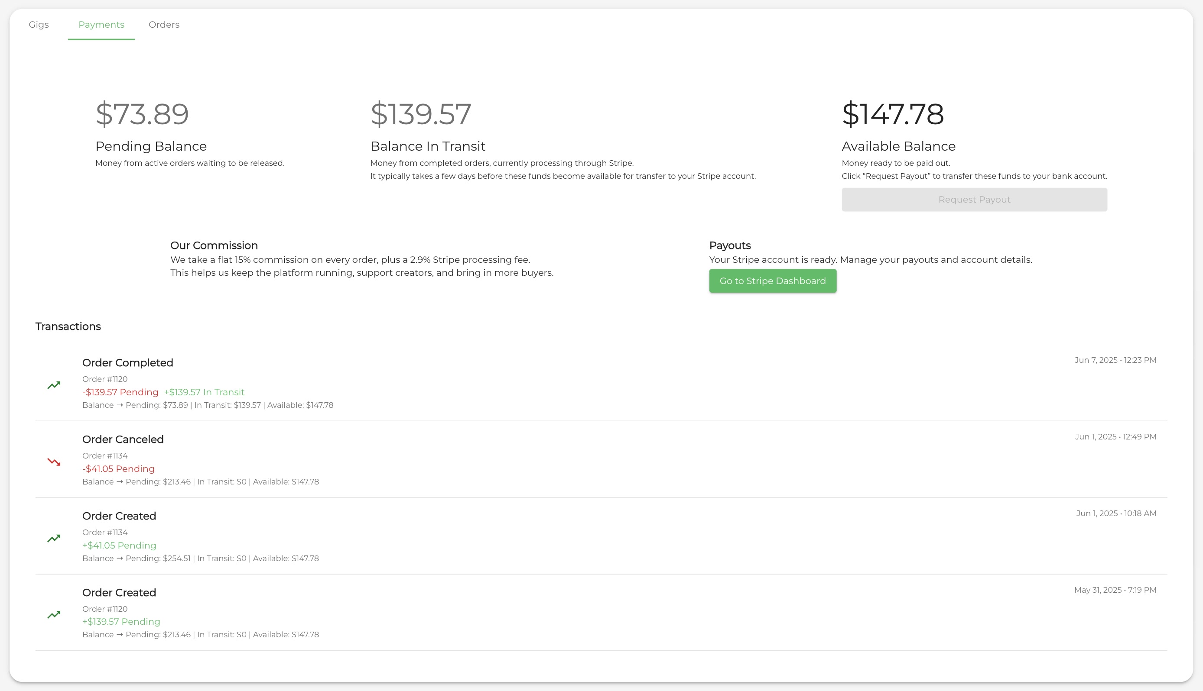Select the Payments tab

(x=101, y=25)
